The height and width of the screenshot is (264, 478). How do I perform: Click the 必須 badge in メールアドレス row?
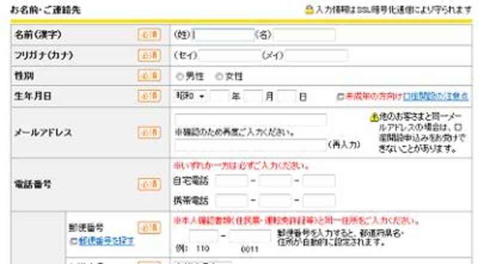(149, 133)
